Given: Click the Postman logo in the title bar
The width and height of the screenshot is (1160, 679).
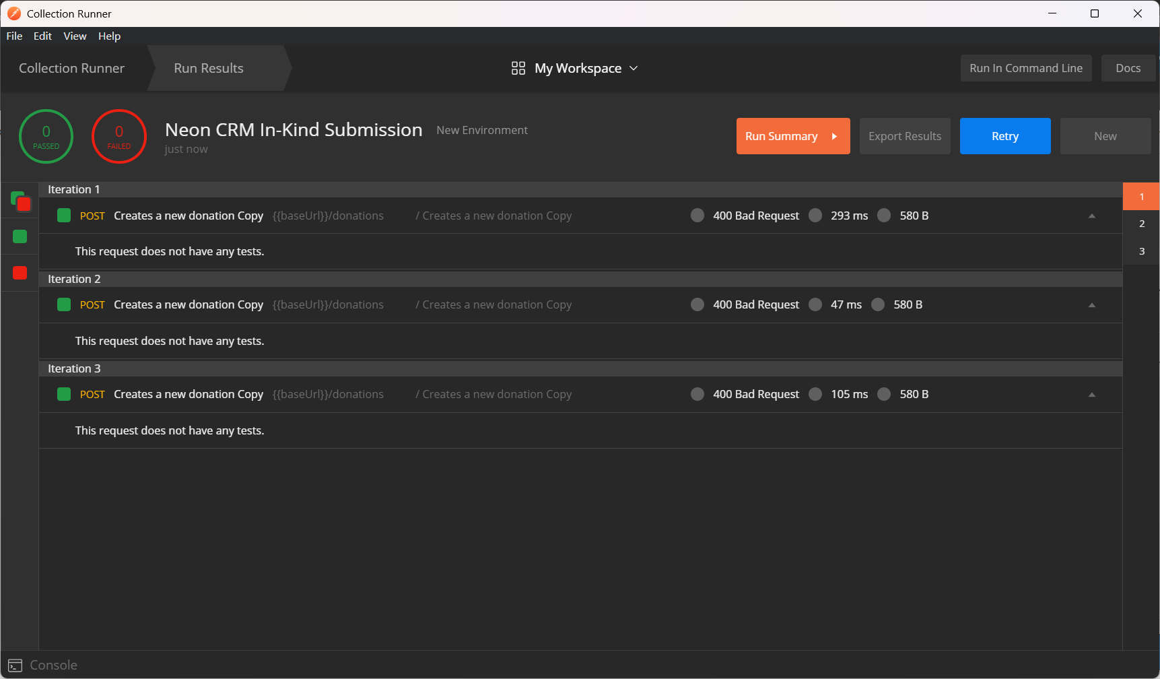Looking at the screenshot, I should pos(14,13).
